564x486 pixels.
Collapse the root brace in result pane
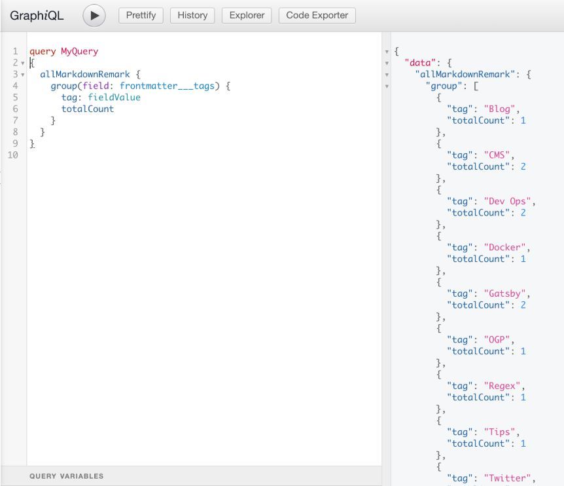point(387,52)
